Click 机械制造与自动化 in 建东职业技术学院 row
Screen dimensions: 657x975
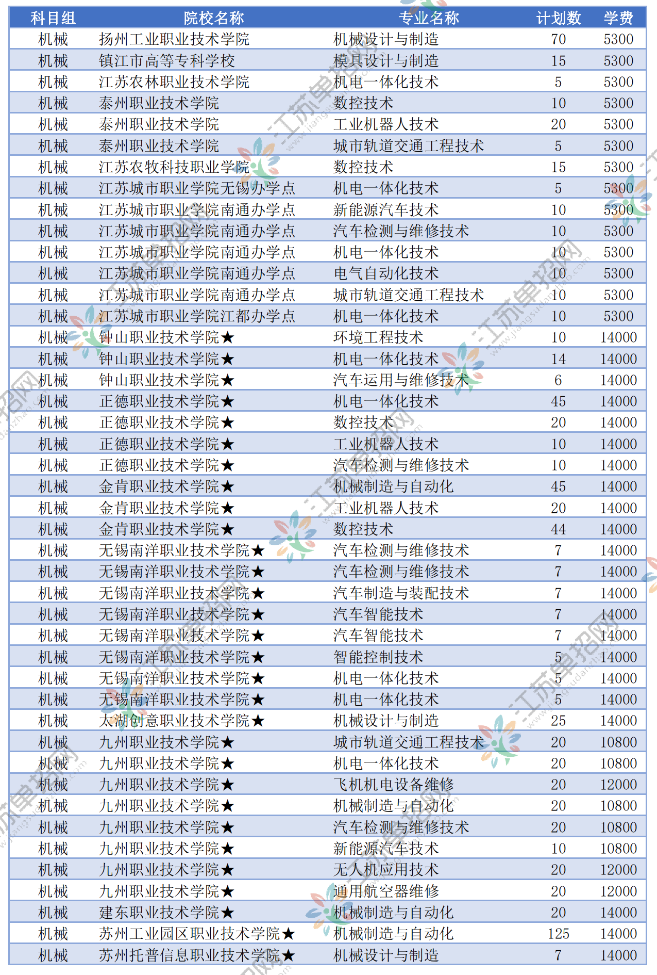394,913
